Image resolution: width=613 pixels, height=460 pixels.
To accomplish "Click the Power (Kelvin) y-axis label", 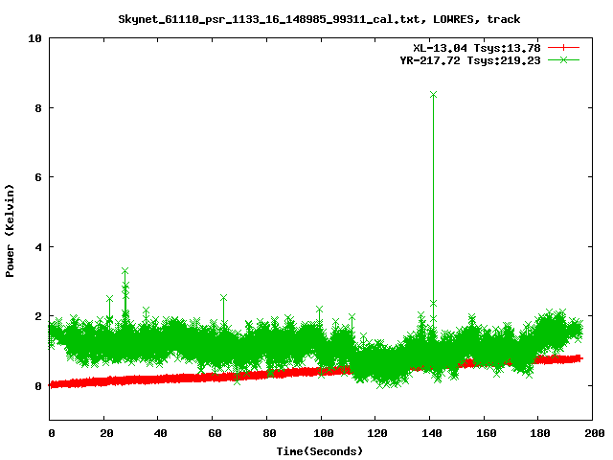I will coord(11,228).
